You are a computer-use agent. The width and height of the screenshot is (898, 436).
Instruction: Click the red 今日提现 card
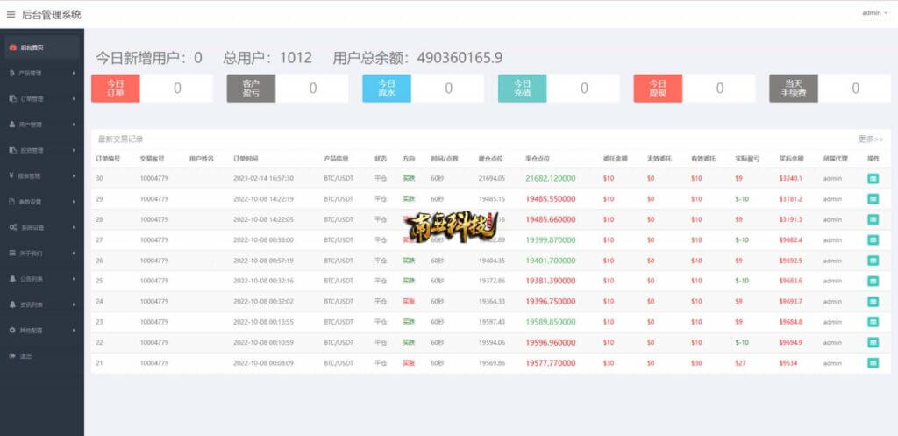[x=658, y=89]
